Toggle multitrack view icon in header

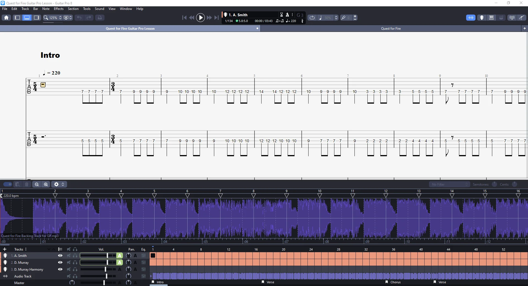pos(60,249)
